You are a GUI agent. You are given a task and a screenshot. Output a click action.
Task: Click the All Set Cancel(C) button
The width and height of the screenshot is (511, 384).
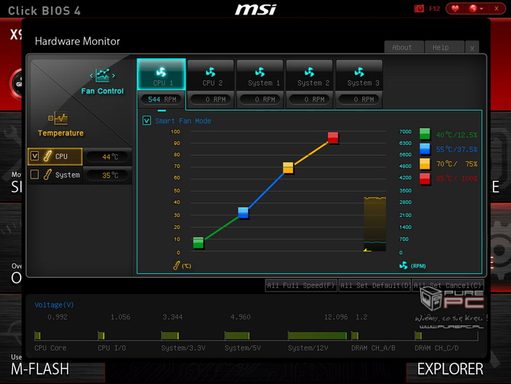448,286
